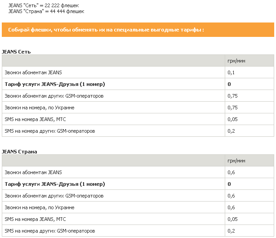The height and width of the screenshot is (238, 276).
Task: Click "грн/мин" header in JEANS Сеть table
Action: pyautogui.click(x=236, y=61)
